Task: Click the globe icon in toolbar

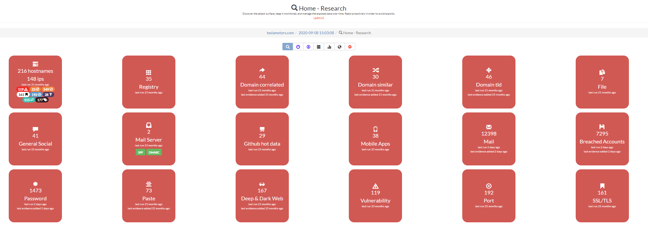Action: 340,47
